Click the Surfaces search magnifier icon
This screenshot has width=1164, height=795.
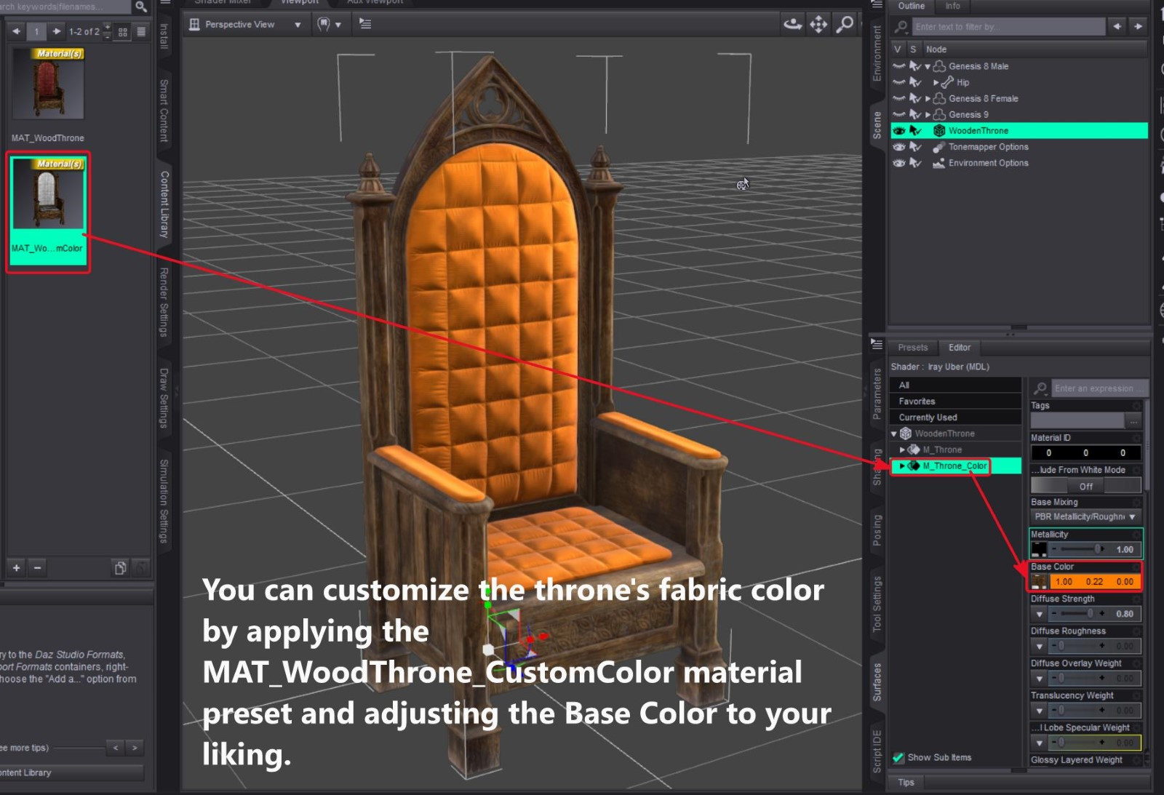tap(1040, 388)
